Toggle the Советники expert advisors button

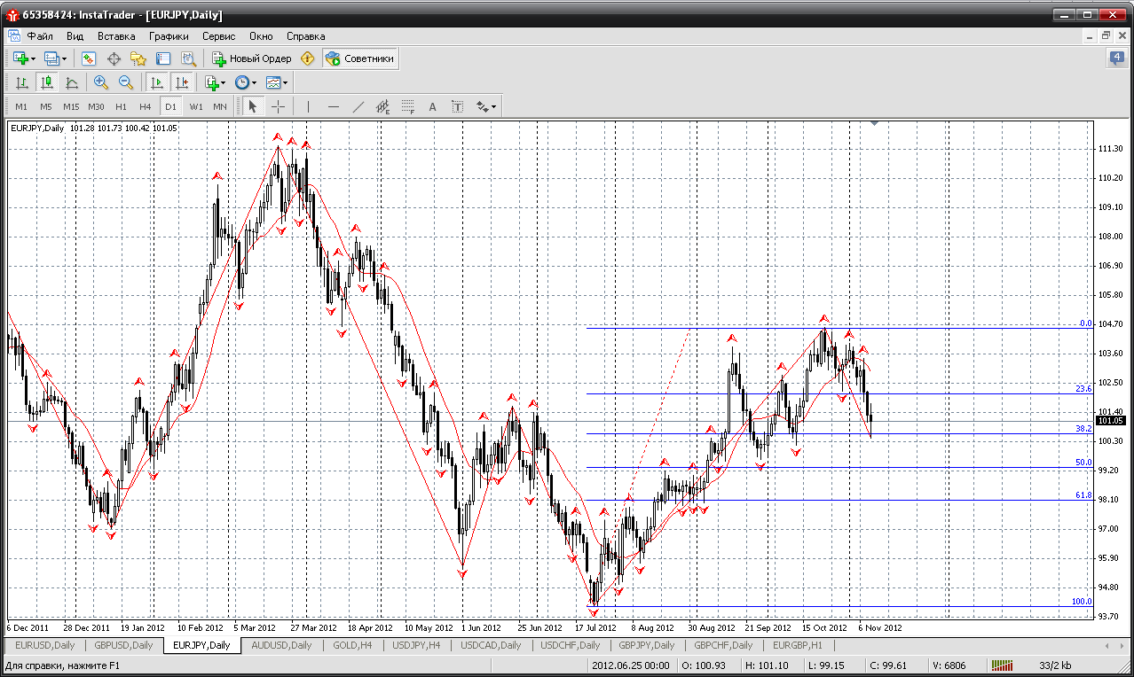click(360, 58)
